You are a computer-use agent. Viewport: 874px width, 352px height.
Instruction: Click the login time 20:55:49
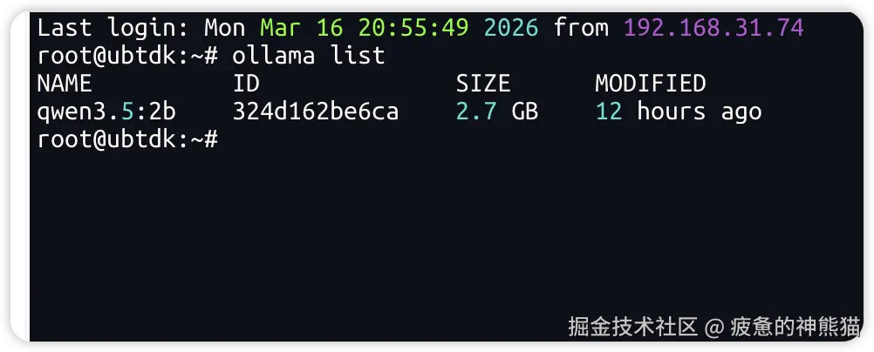pyautogui.click(x=413, y=27)
